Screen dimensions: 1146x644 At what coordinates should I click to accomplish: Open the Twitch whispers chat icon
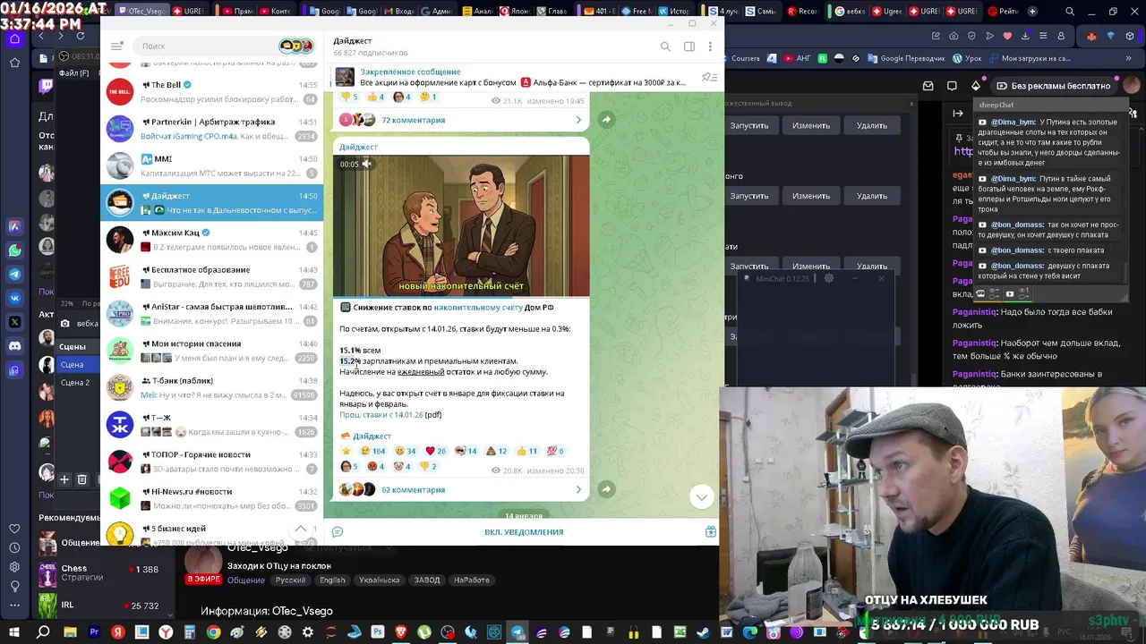point(952,86)
